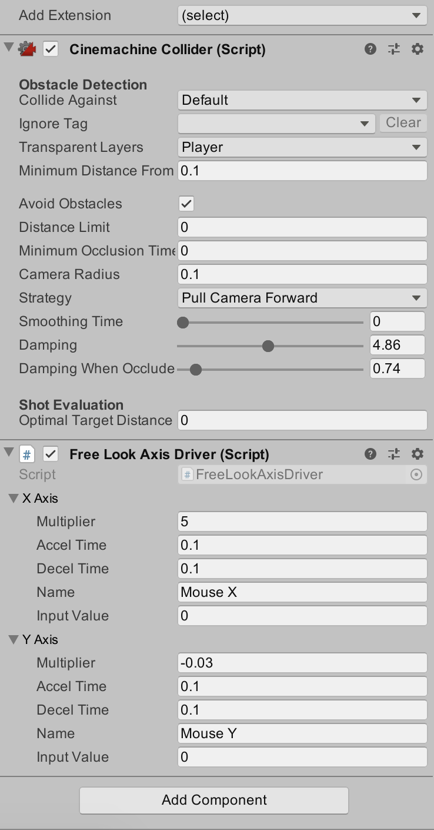Click the Cinemachine Collider script icon

tap(27, 49)
